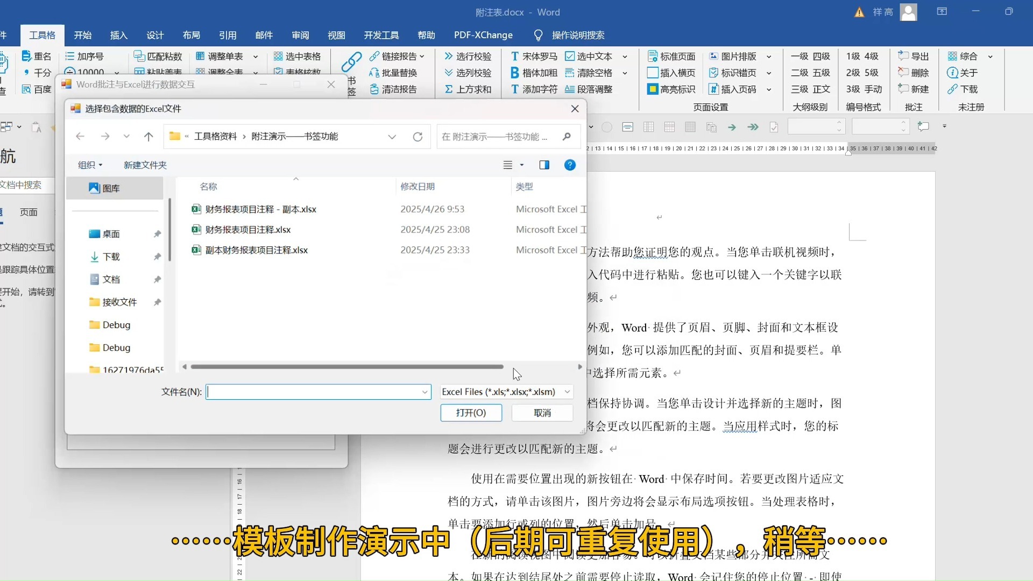Switch to the 插入 ribbon tab
Viewport: 1033px width, 581px height.
coord(118,36)
